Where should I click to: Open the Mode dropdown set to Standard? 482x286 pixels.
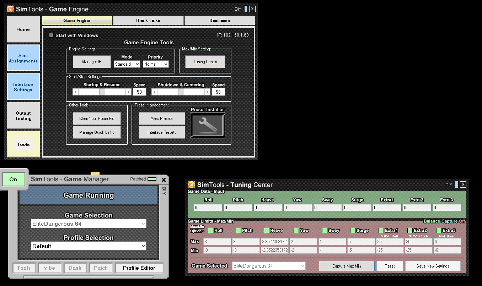tap(127, 64)
